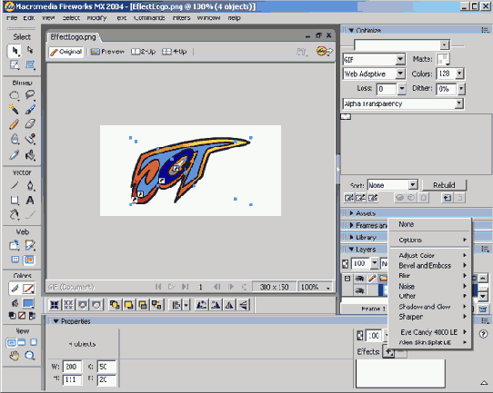Show slices and hotspots
The image size is (493, 393).
coord(29,260)
